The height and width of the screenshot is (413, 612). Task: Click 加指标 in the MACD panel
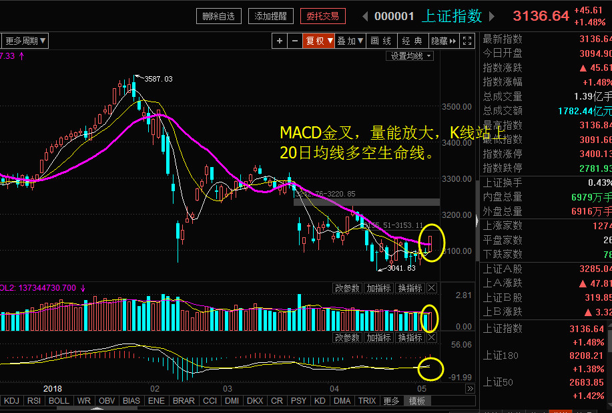[378, 337]
